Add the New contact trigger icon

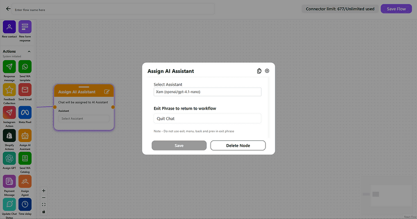pyautogui.click(x=9, y=27)
